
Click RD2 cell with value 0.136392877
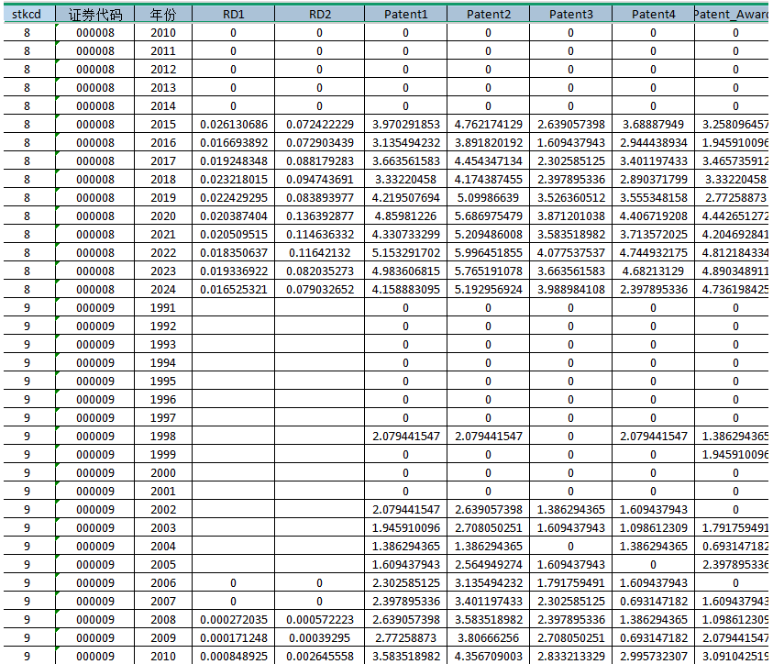click(x=319, y=216)
